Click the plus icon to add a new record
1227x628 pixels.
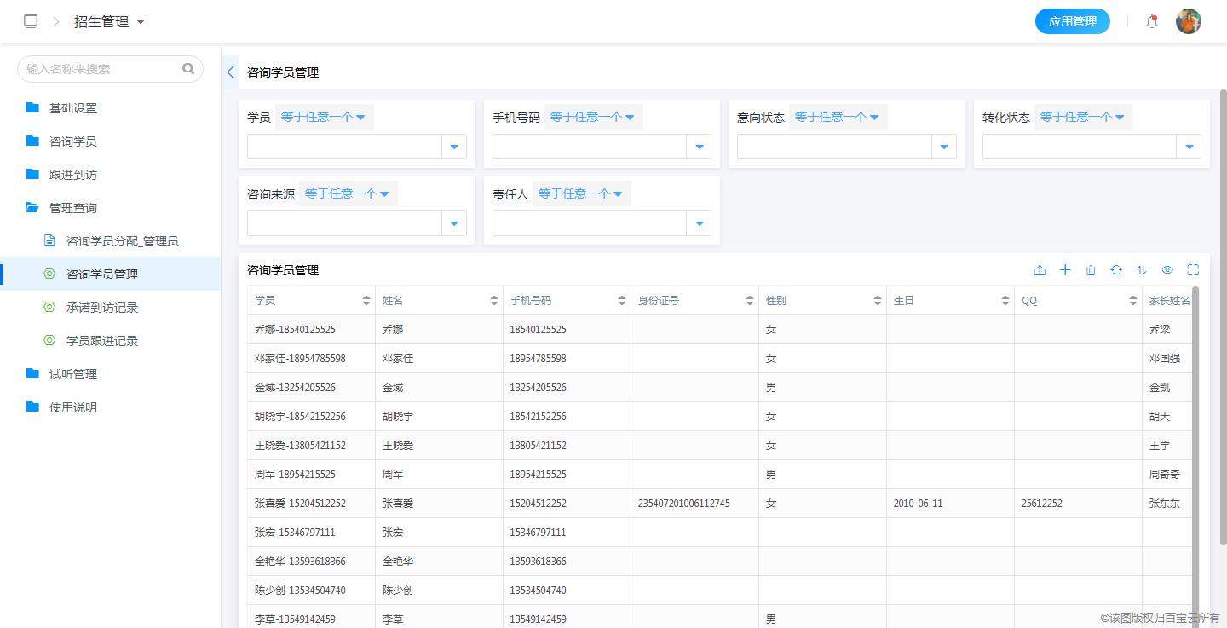click(x=1065, y=269)
